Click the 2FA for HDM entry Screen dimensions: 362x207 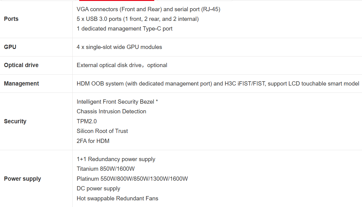point(93,141)
